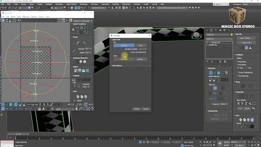261x147 pixels.
Task: Click the Reset button in Pelt Map
Action: click(141, 45)
